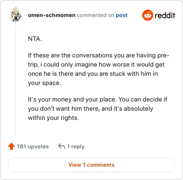Image resolution: width=183 pixels, height=180 pixels.
Task: Click the line "trip, i could only imagine"
Action: pyautogui.click(x=96, y=65)
